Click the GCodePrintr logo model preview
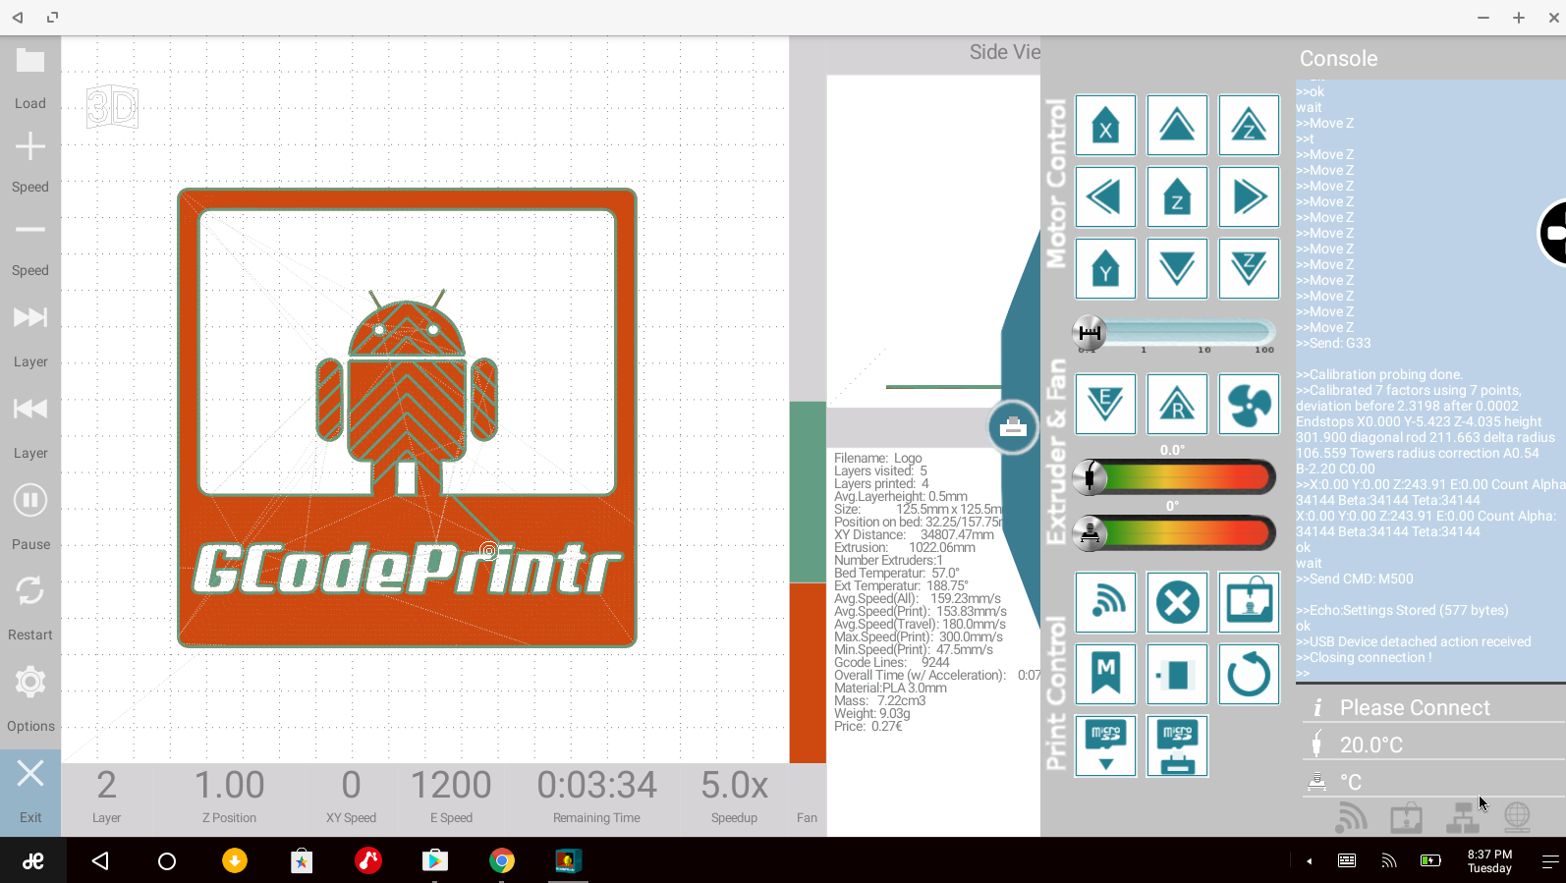Viewport: 1566px width, 883px height. (x=407, y=417)
